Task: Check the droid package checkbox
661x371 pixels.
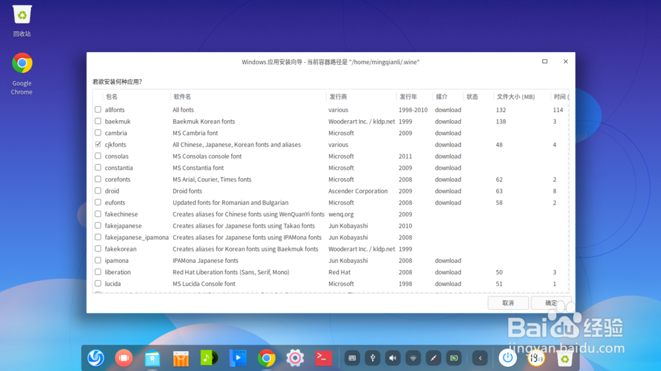Action: [98, 191]
